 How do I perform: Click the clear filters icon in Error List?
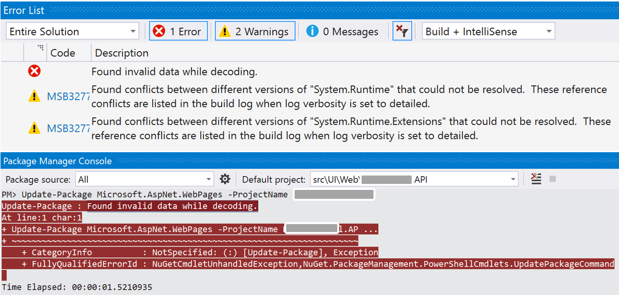click(402, 31)
